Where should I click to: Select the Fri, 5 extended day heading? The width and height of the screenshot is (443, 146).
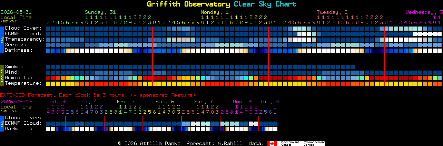point(126,102)
